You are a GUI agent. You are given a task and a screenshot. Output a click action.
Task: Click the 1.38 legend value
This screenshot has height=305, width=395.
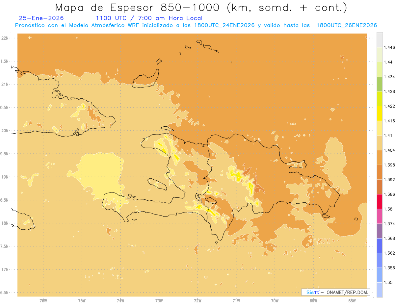tap(388, 209)
